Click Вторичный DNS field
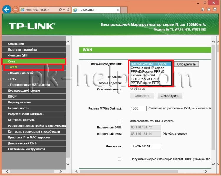Viewport: 221px width, 176px height. click(145, 134)
